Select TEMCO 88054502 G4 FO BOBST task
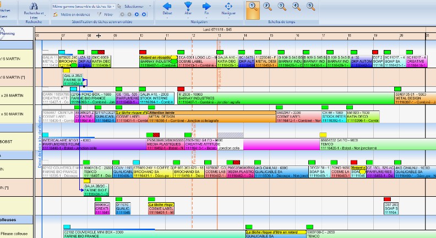This screenshot has width=436, height=238. (x=378, y=145)
